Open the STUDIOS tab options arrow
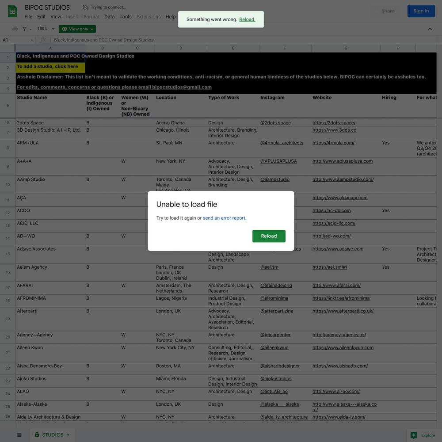The image size is (442, 442). 68,435
